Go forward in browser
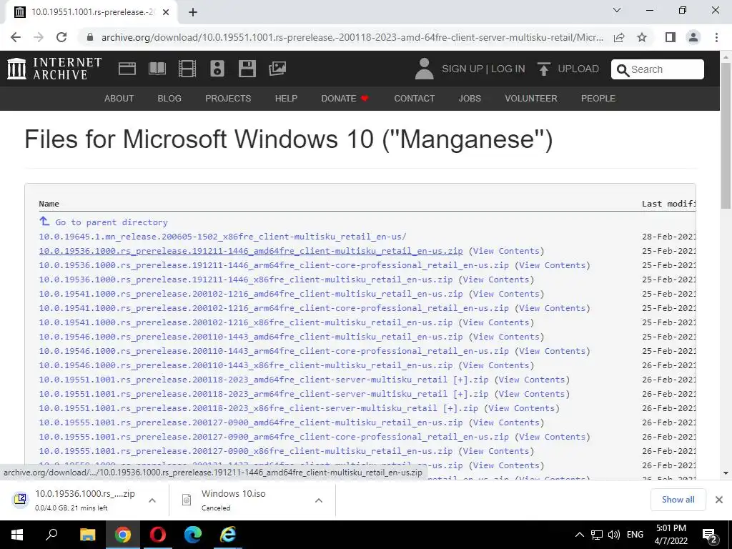 (39, 37)
